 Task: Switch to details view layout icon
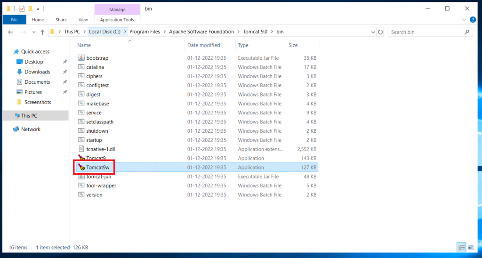point(461,247)
